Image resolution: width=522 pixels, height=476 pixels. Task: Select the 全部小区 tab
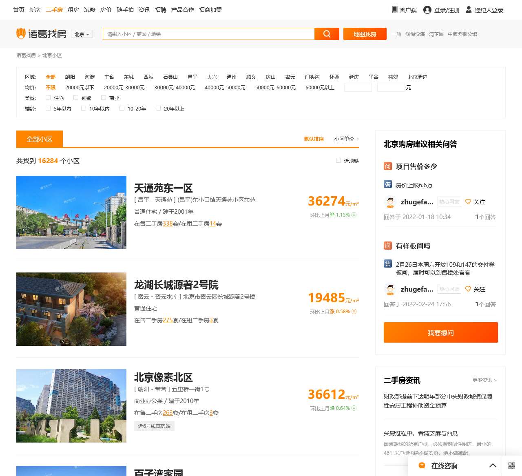(39, 139)
